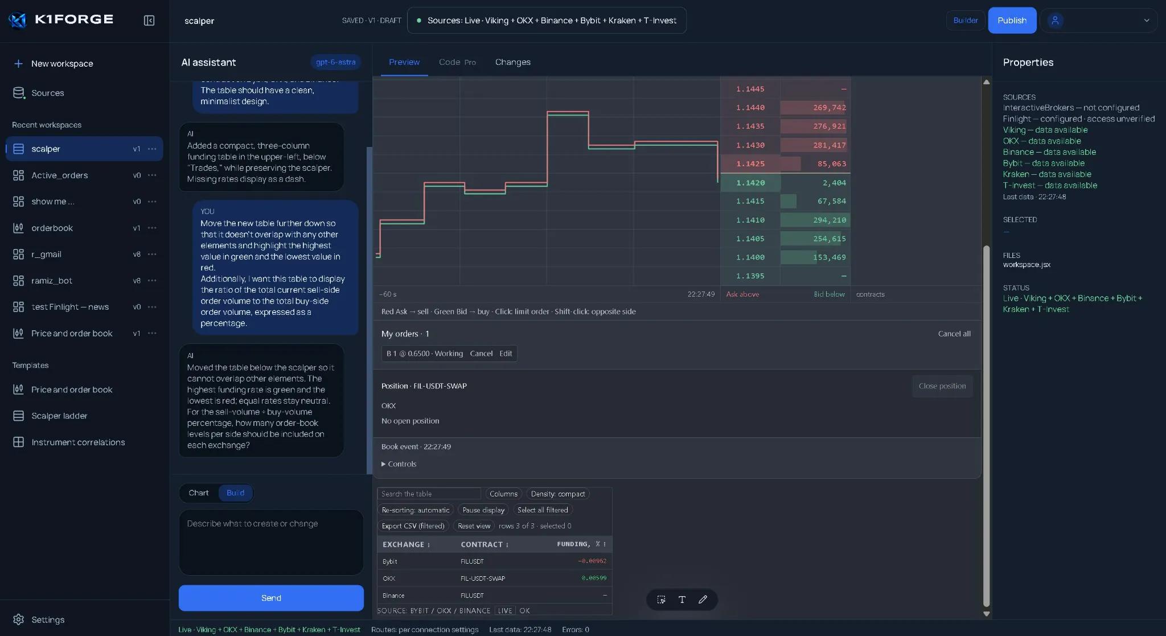Open the gpt-6-astra model selector
Screen dimensions: 1166x636
click(336, 63)
